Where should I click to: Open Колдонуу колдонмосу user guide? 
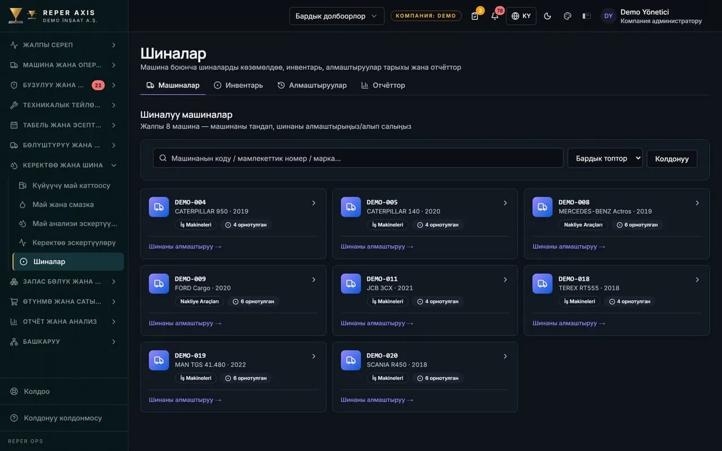[64, 418]
